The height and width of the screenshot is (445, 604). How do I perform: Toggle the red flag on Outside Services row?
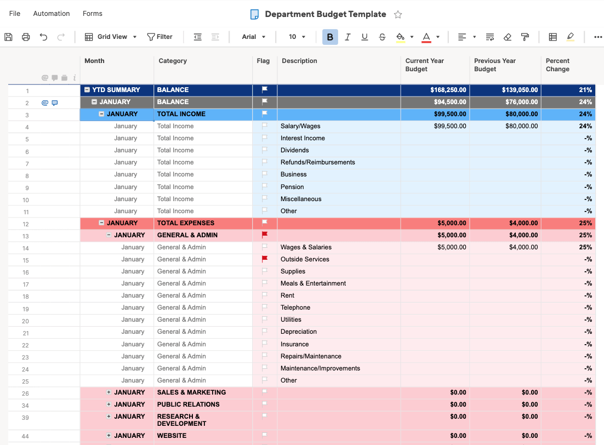coord(265,259)
